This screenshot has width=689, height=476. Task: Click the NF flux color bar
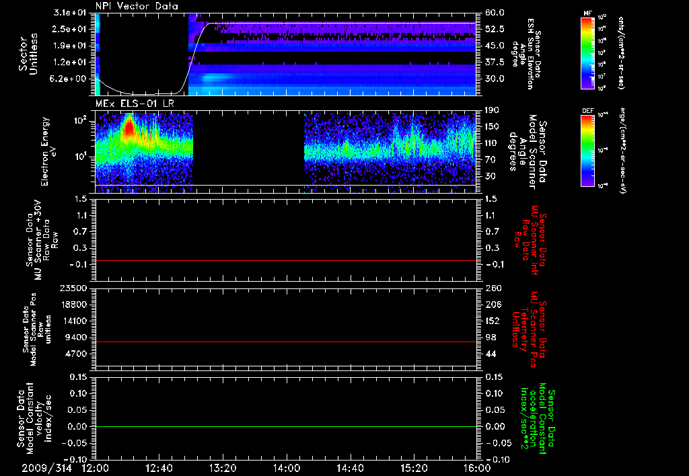(587, 53)
